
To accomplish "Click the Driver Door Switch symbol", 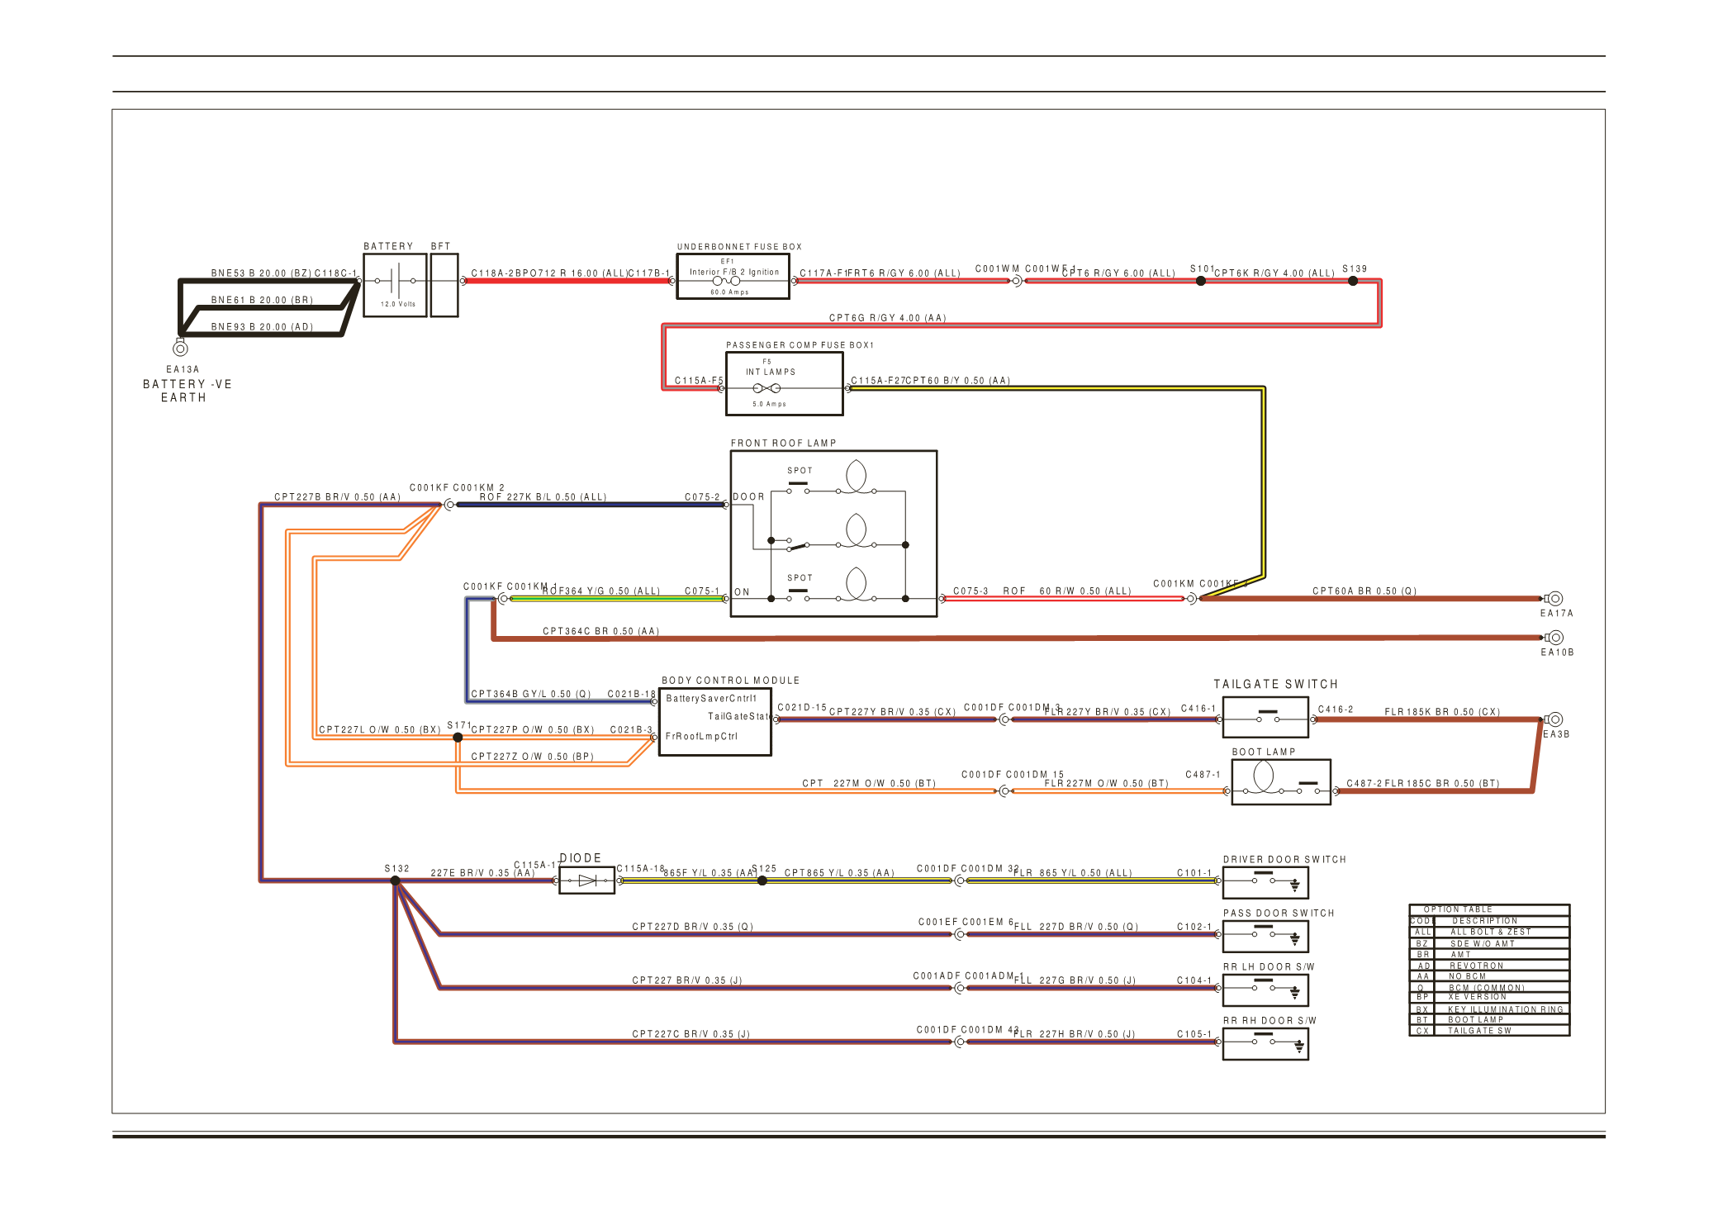I will (1265, 883).
